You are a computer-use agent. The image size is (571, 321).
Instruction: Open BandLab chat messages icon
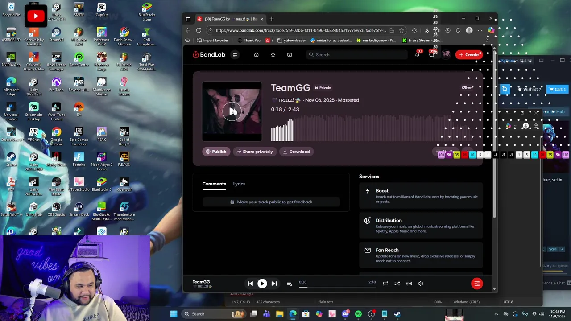click(431, 54)
